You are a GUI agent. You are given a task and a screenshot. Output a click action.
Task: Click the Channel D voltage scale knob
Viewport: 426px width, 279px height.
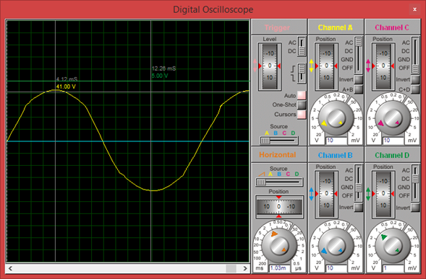point(393,247)
